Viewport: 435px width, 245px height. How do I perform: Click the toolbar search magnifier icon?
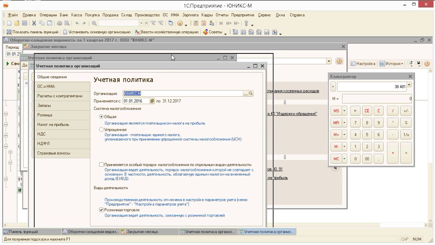pos(94,23)
